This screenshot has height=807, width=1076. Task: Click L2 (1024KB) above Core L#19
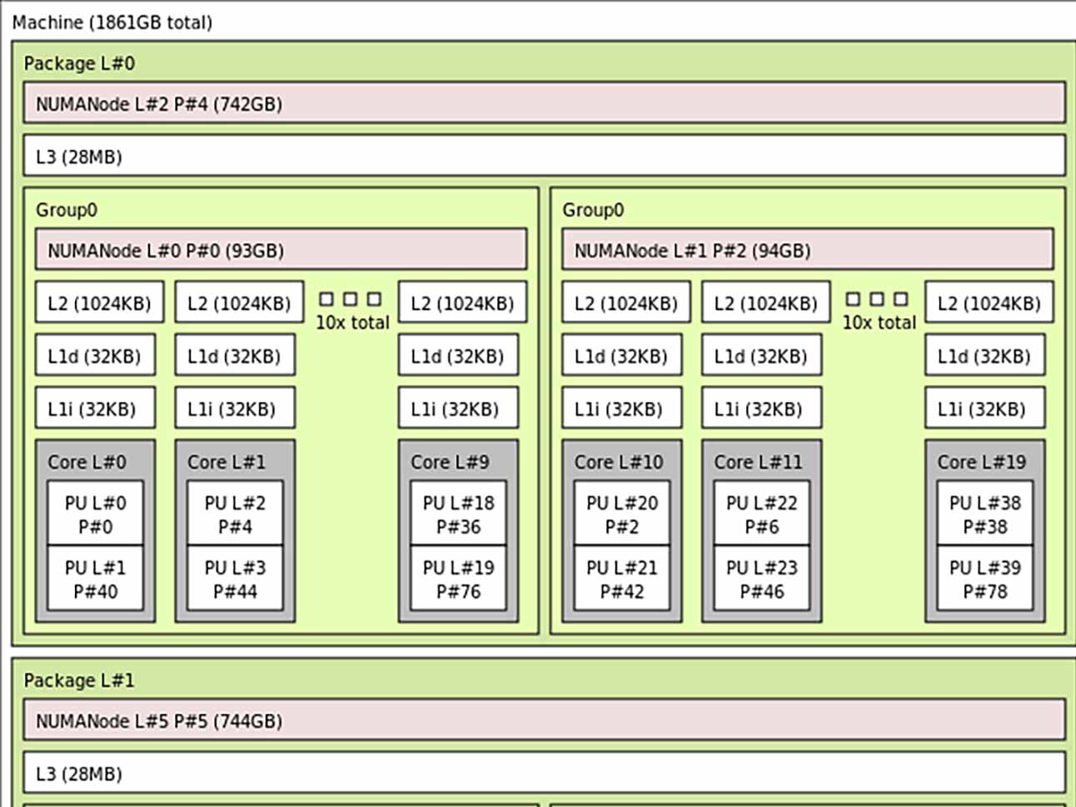click(x=989, y=302)
